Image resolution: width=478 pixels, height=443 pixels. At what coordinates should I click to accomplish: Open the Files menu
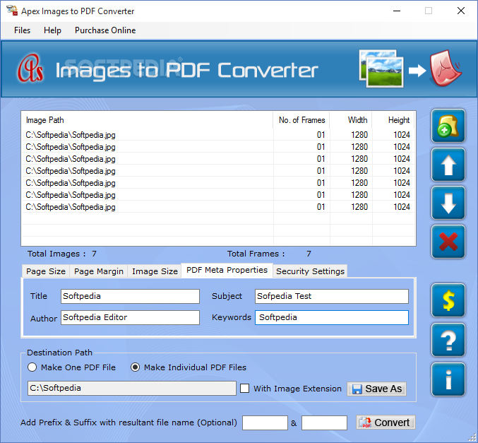(23, 30)
